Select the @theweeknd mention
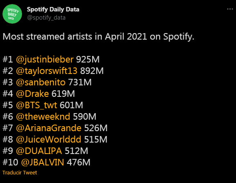Viewport: 236px width, 183px height. [43, 116]
